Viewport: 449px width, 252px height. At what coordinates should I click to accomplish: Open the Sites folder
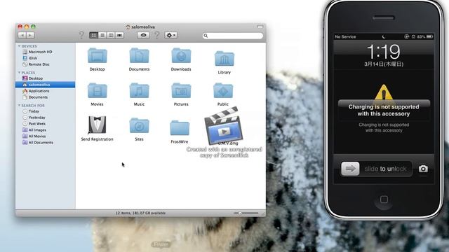coord(139,125)
